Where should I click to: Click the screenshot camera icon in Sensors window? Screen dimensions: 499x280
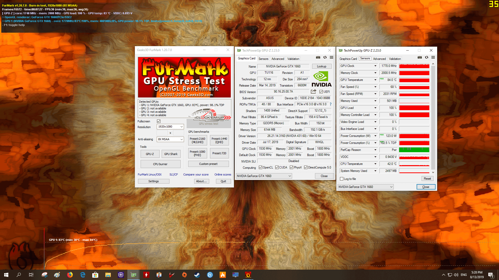tap(419, 58)
